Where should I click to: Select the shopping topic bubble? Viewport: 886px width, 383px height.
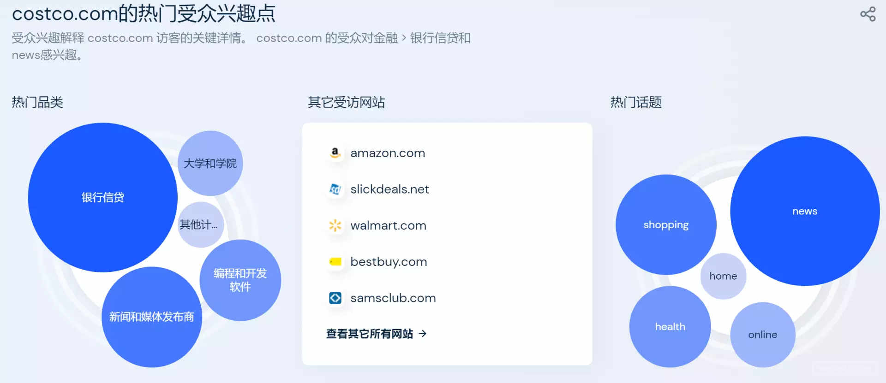(x=666, y=225)
